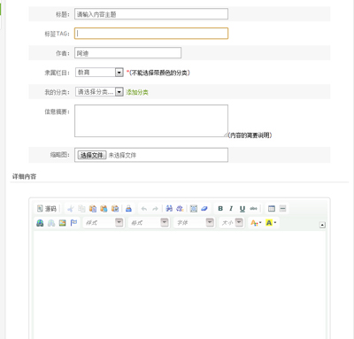
Task: Click the Paste as plain text icon
Action: click(x=104, y=209)
